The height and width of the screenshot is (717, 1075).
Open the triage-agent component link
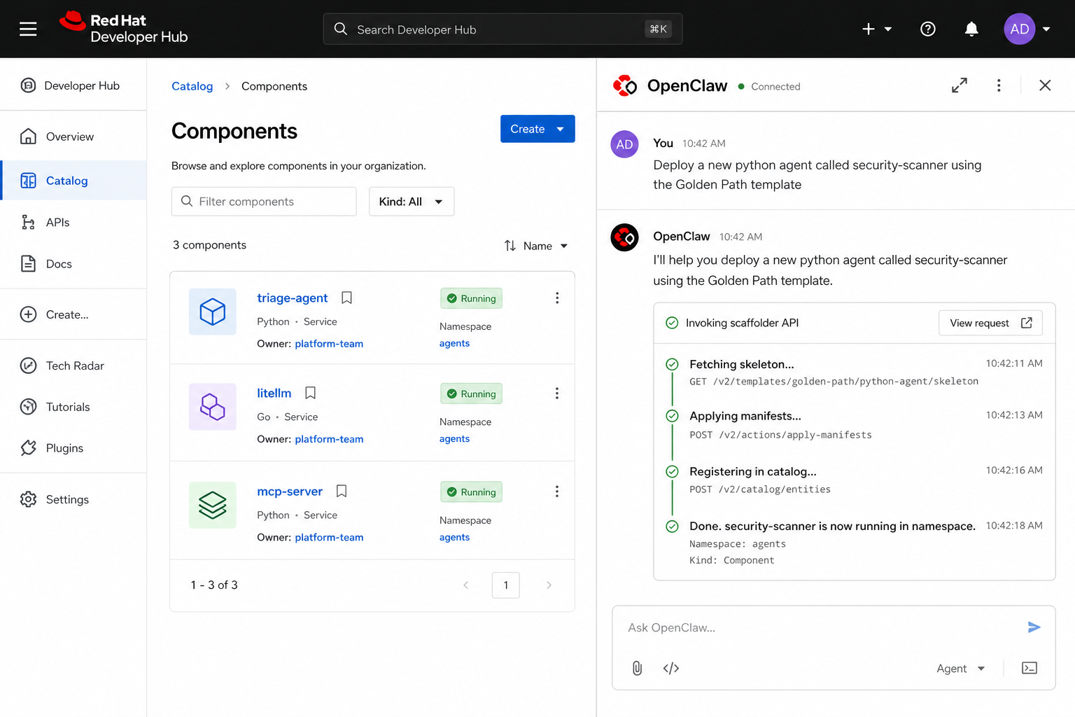(x=292, y=298)
